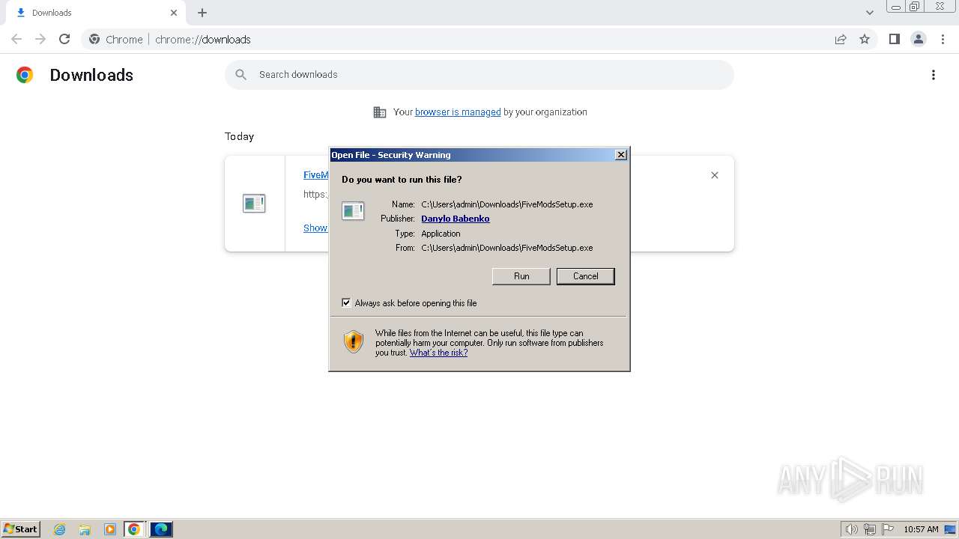Viewport: 959px width, 539px height.
Task: Toggle the browser side panel
Action: [894, 39]
